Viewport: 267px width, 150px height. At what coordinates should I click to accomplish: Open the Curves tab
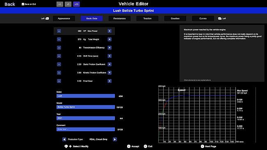click(x=203, y=18)
